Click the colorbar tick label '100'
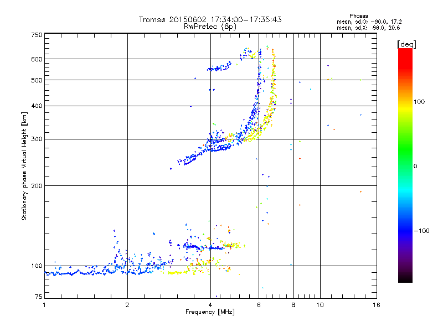The image size is (443, 332). click(419, 102)
